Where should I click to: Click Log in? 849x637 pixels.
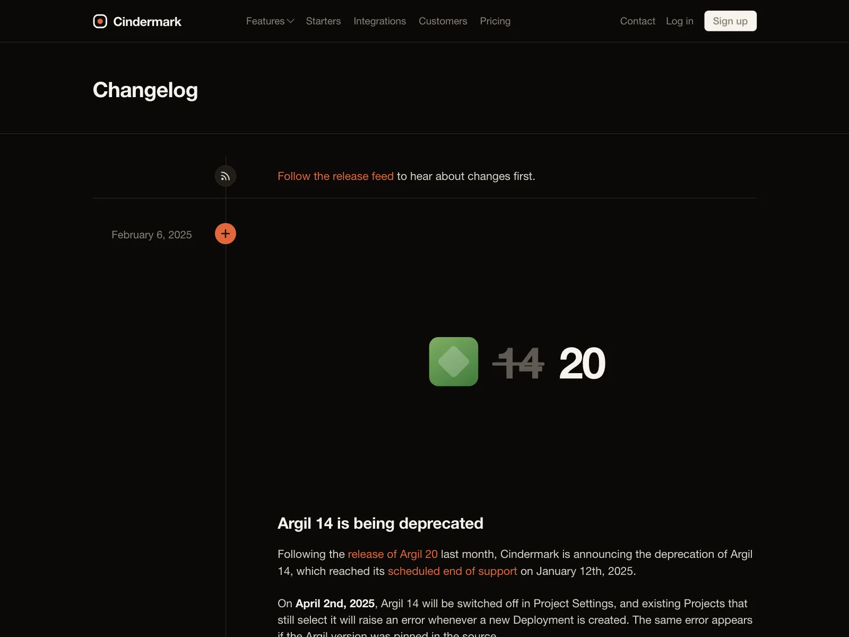click(680, 21)
